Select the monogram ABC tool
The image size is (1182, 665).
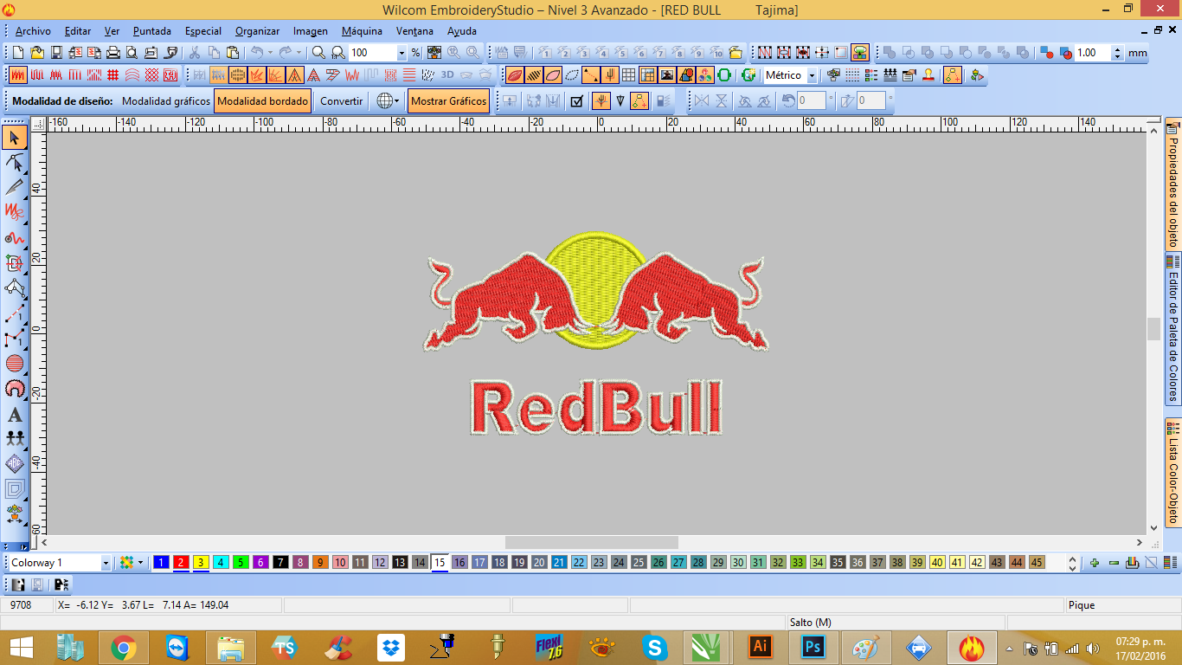point(15,464)
